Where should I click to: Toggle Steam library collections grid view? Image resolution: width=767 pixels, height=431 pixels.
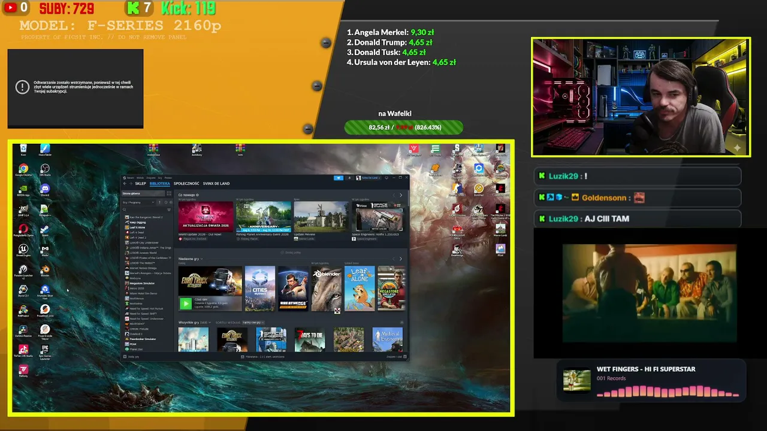tap(169, 193)
